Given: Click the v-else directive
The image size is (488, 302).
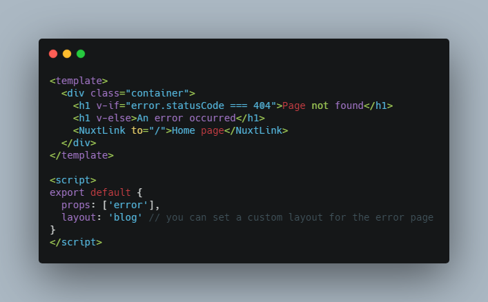Looking at the screenshot, I should coord(114,118).
